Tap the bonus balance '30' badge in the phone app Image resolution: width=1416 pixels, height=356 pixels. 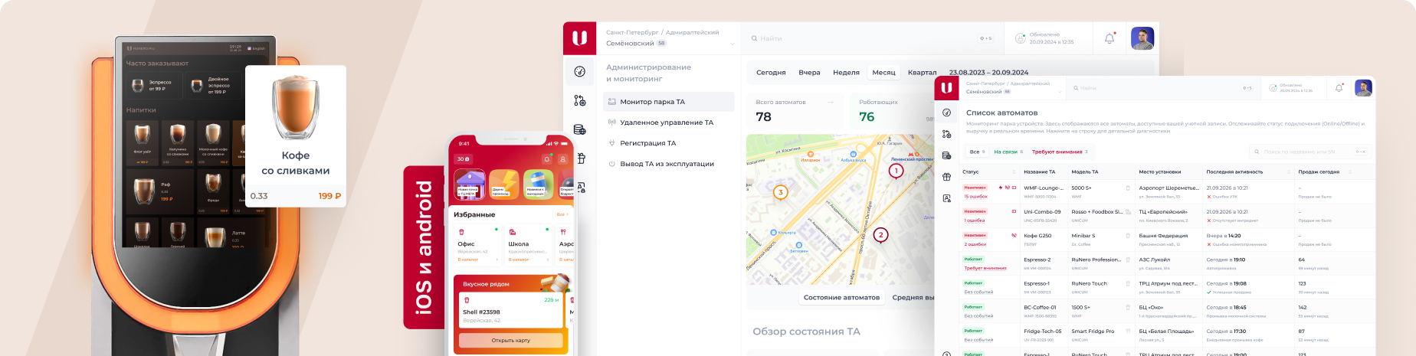coord(464,159)
